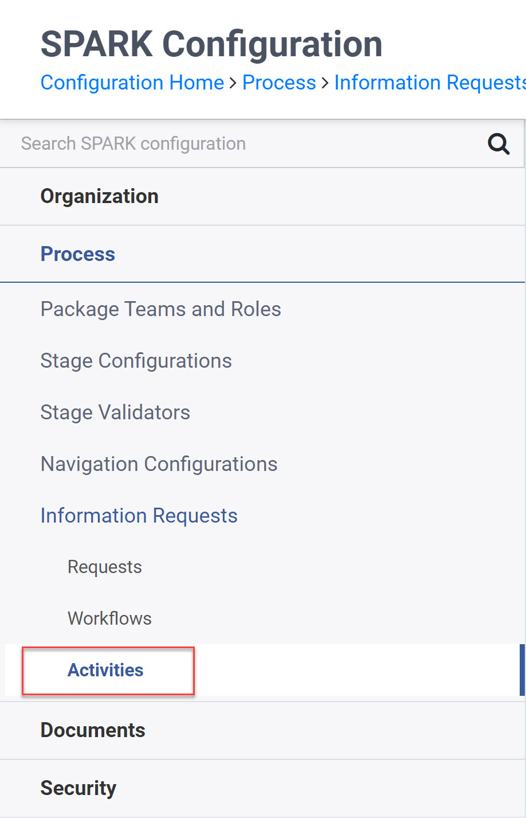Collapse the Process section header
The width and height of the screenshot is (526, 818).
pyautogui.click(x=262, y=254)
